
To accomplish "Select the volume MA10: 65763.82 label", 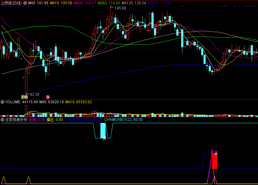I will tap(79, 102).
